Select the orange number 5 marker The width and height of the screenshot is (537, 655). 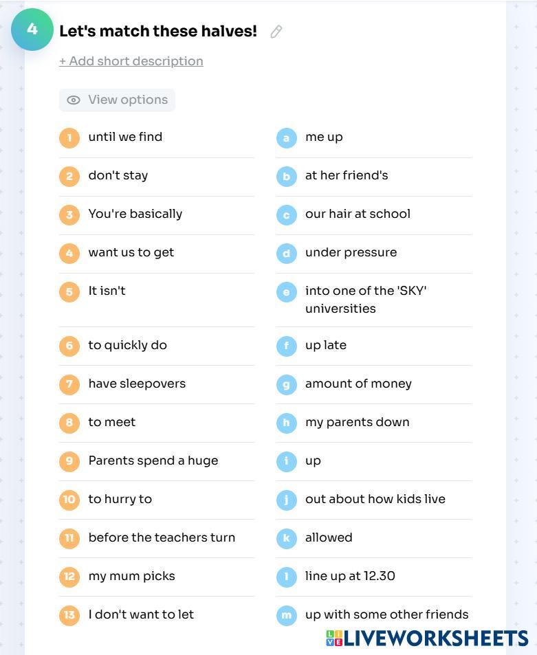[x=69, y=291]
